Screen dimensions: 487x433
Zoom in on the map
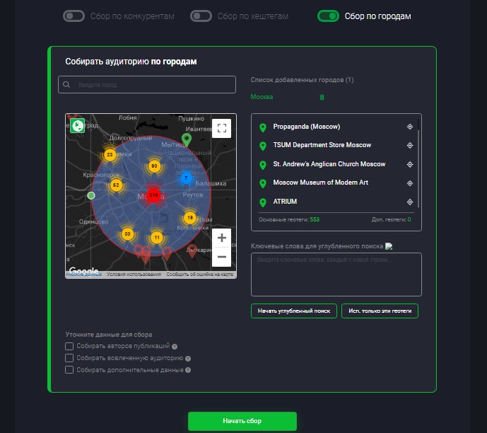[x=221, y=238]
